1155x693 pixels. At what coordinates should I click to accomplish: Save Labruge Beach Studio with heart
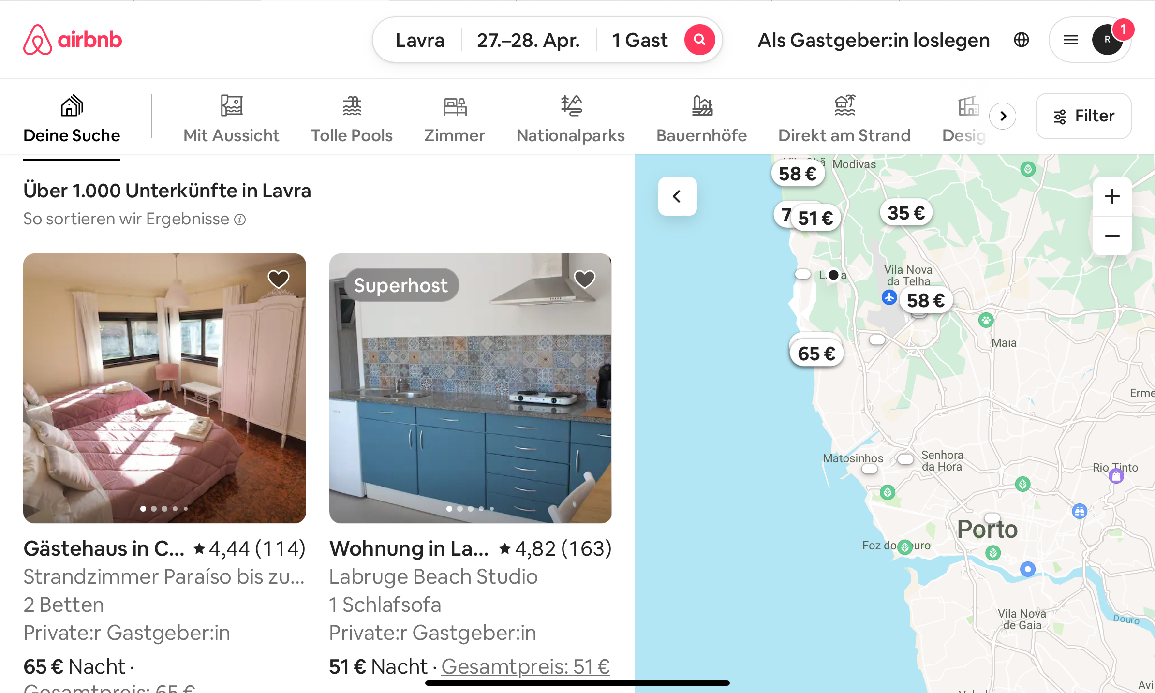pyautogui.click(x=584, y=279)
